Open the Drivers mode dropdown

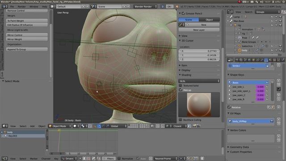click(x=69, y=158)
